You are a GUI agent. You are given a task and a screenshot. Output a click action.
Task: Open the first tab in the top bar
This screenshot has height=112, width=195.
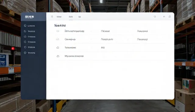click(59, 17)
